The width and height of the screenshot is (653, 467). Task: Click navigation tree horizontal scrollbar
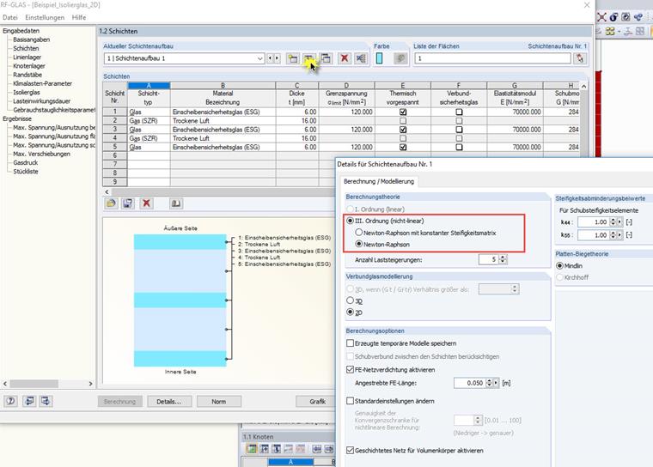click(48, 384)
